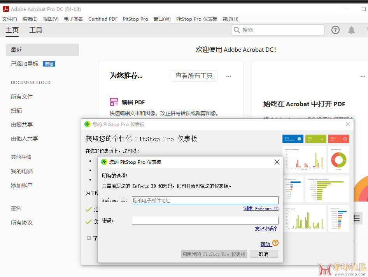Click the 忘记密码? link
This screenshot has height=277, width=368.
point(266,229)
